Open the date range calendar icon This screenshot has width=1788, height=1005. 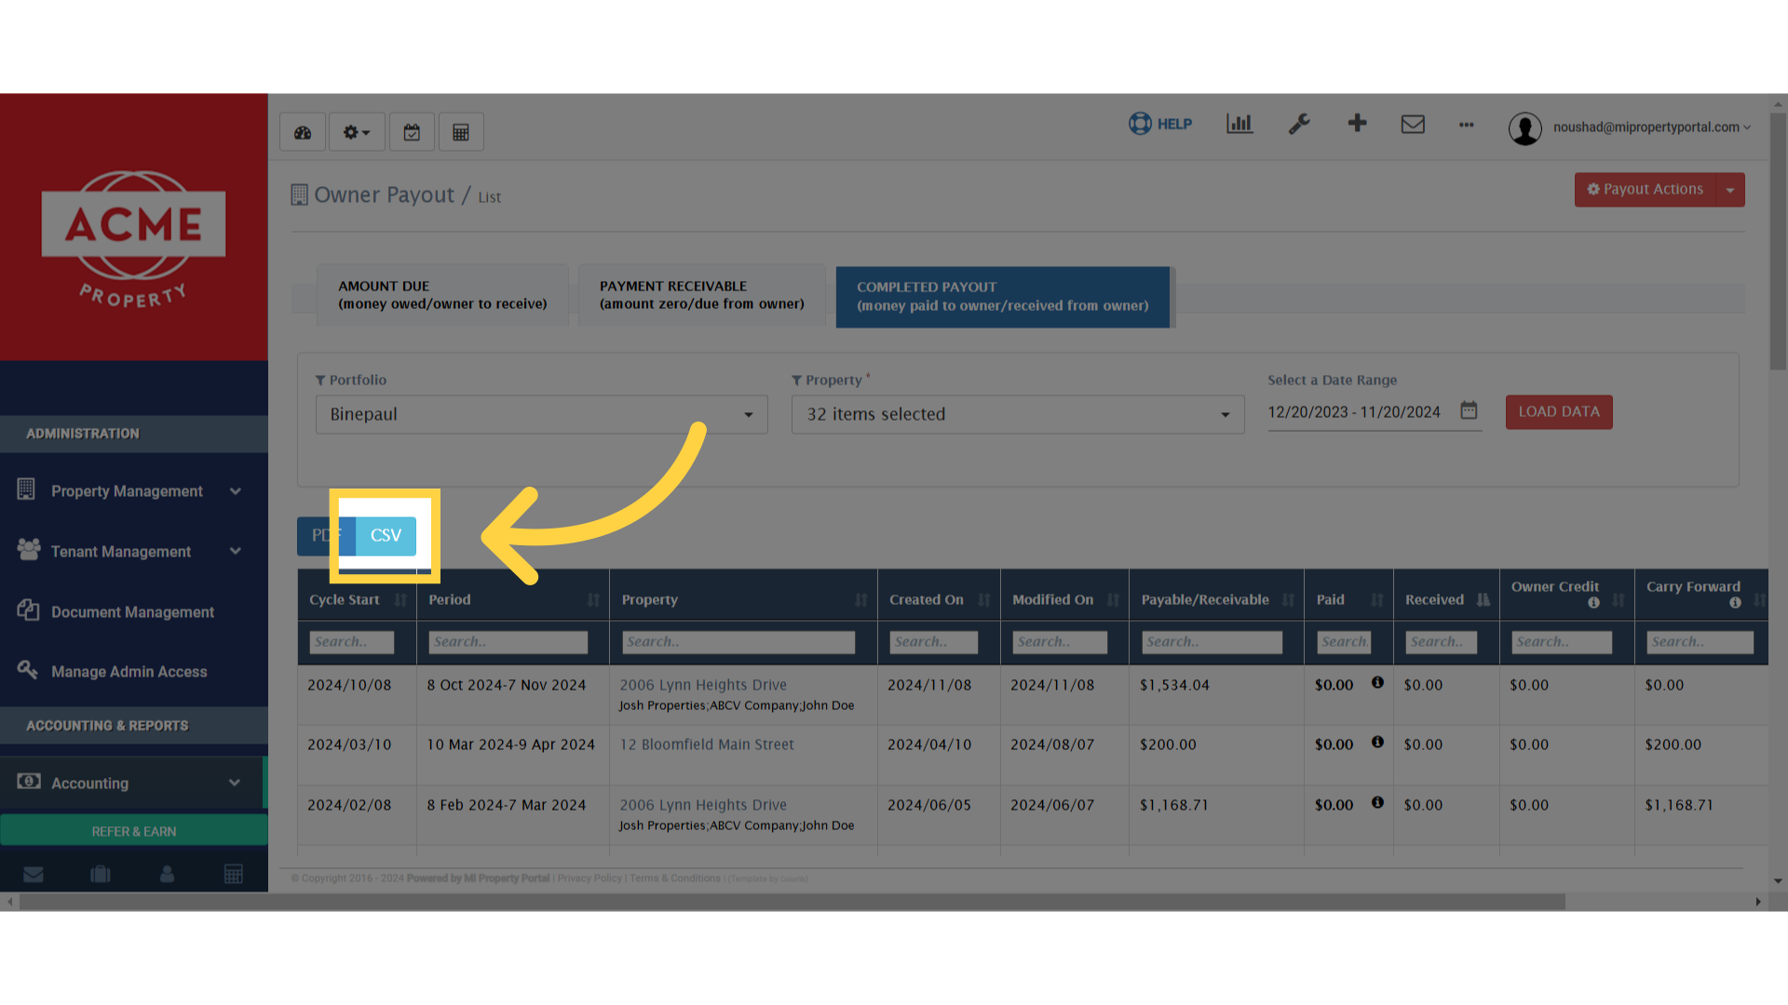click(x=1469, y=410)
